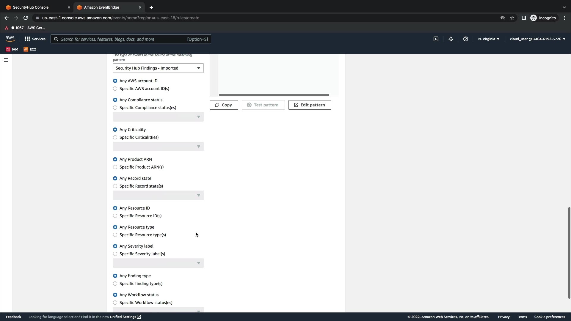This screenshot has width=571, height=321.
Task: Open the notifications bell icon
Action: (451, 39)
